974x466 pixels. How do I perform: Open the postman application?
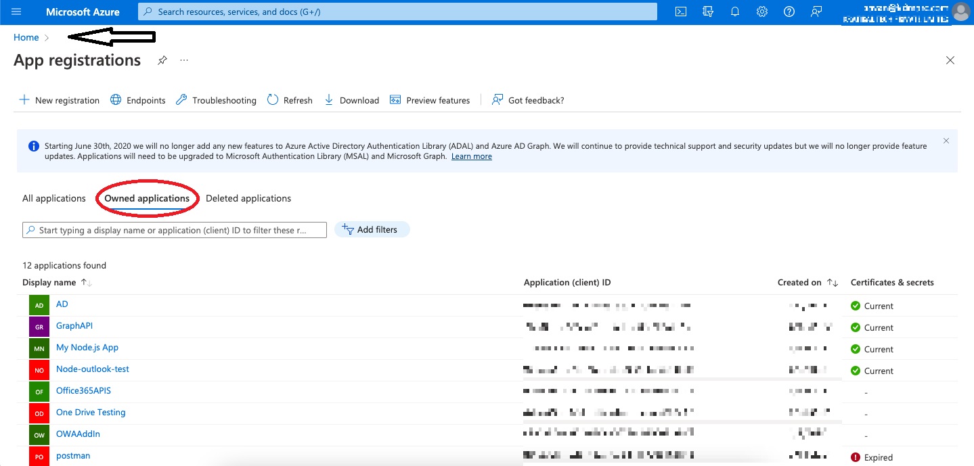tap(73, 456)
